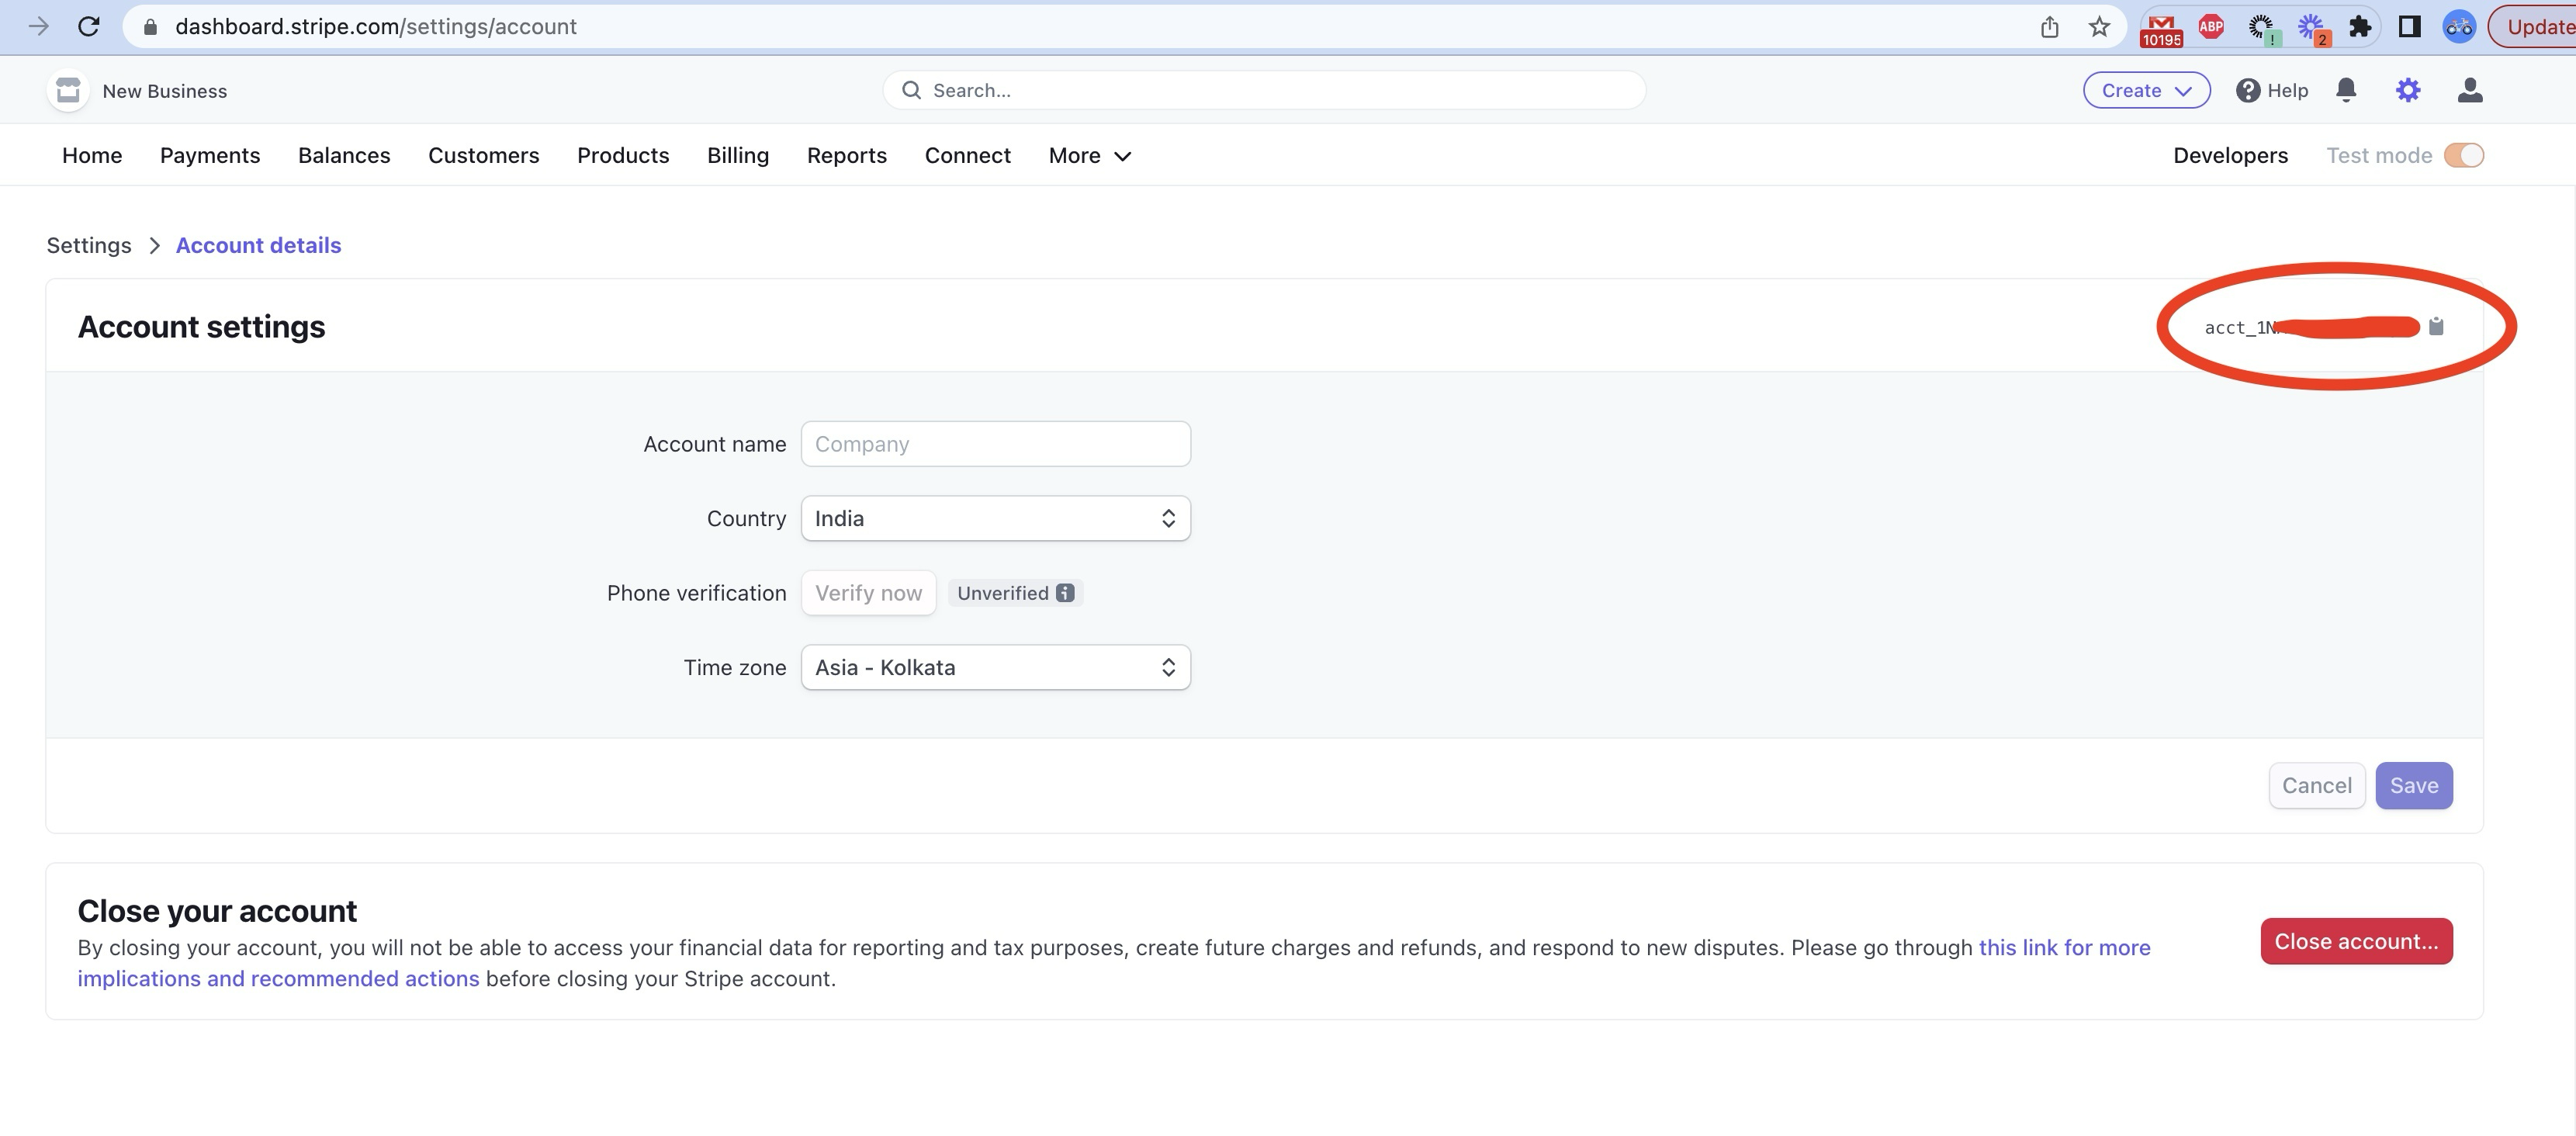The height and width of the screenshot is (1136, 2576).
Task: Click the browser share icon
Action: [2049, 27]
